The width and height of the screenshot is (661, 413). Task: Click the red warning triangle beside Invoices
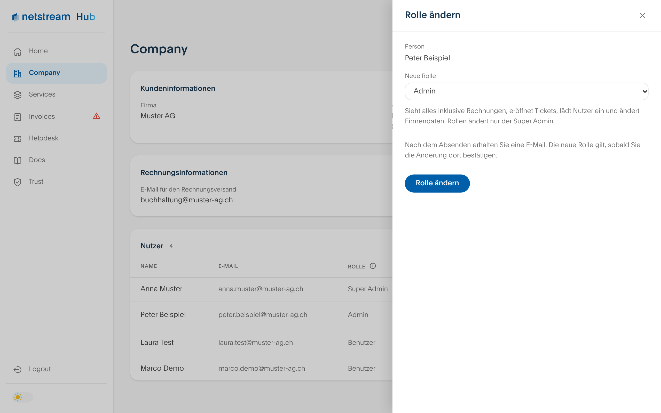pyautogui.click(x=96, y=116)
